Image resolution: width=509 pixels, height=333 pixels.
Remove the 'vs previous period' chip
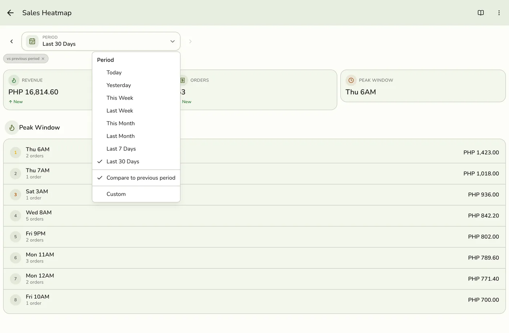point(43,58)
